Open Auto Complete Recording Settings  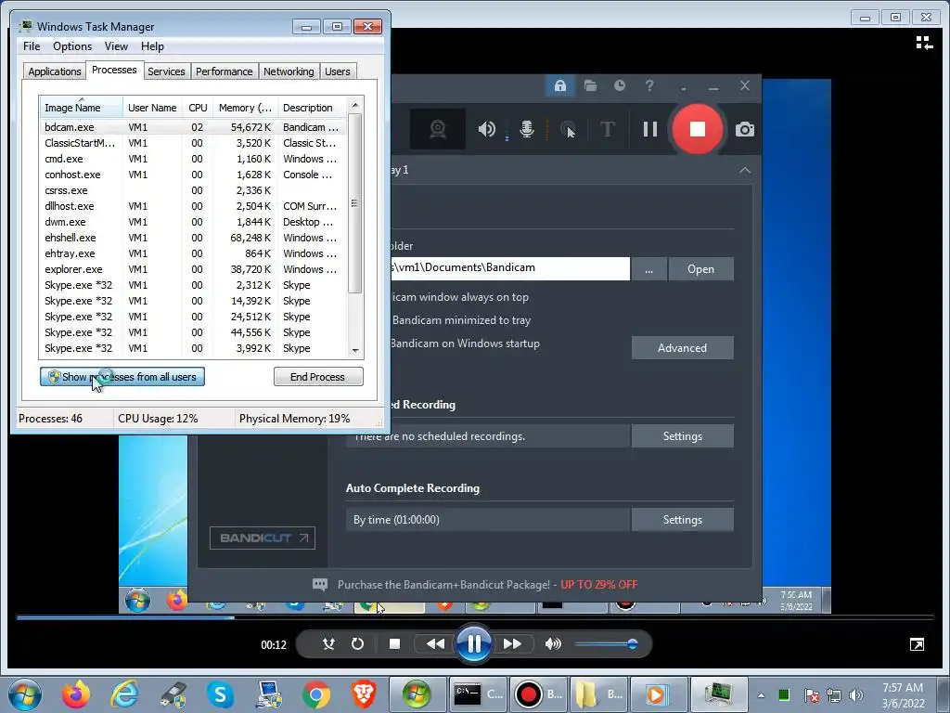coord(682,520)
